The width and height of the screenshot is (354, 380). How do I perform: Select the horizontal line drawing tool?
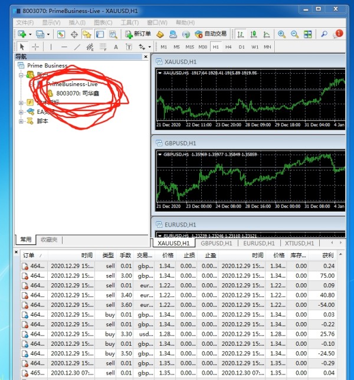coord(64,47)
